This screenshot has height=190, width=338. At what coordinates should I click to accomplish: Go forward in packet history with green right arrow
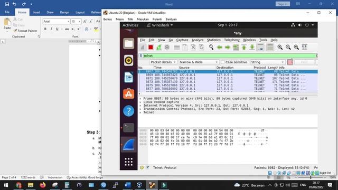pyautogui.click(x=228, y=47)
